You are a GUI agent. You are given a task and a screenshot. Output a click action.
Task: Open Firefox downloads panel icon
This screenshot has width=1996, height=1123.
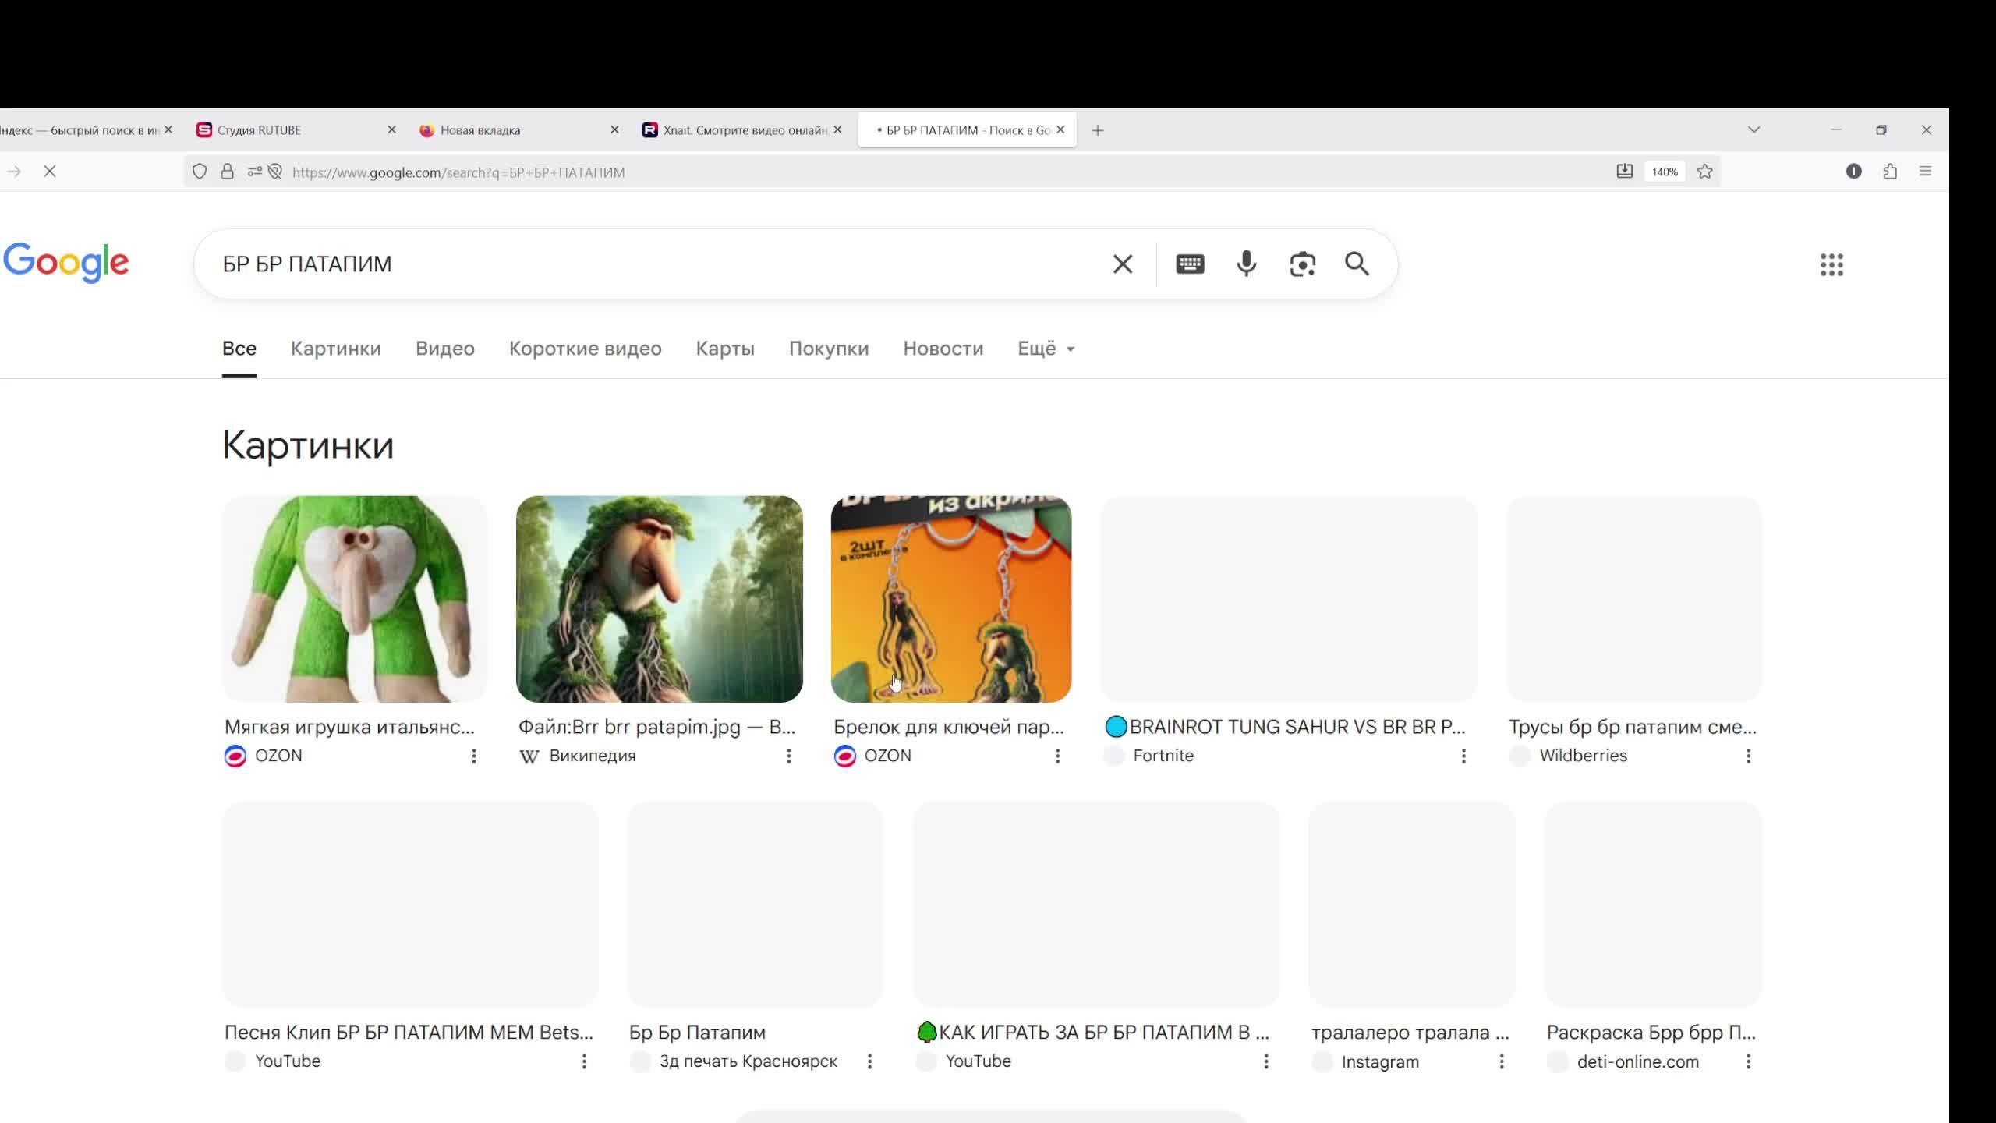pos(1625,172)
